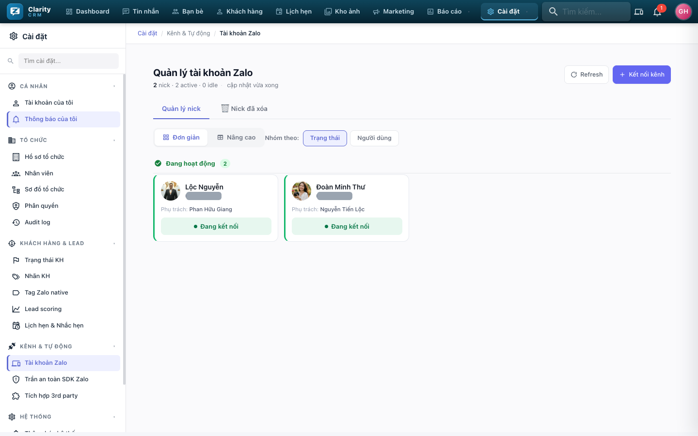The width and height of the screenshot is (698, 436).
Task: Open Lịch hẹn in the top menu
Action: click(294, 12)
